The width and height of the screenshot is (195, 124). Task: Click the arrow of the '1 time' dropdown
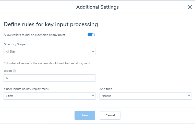(93, 96)
